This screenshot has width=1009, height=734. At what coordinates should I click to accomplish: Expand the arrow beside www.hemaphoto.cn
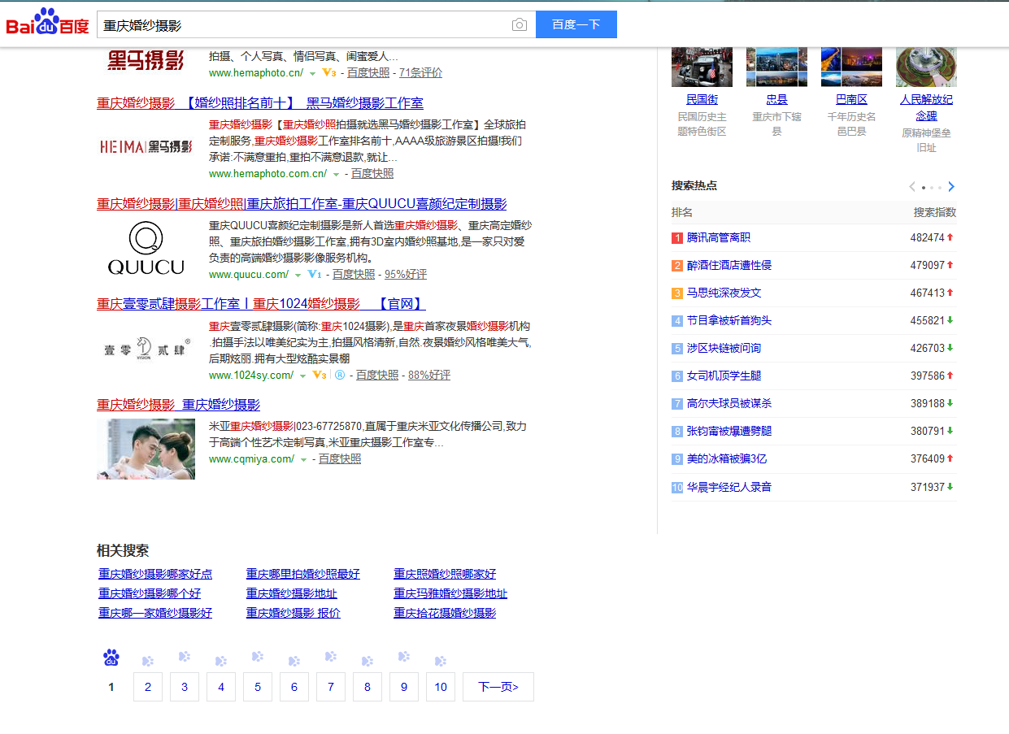click(312, 73)
